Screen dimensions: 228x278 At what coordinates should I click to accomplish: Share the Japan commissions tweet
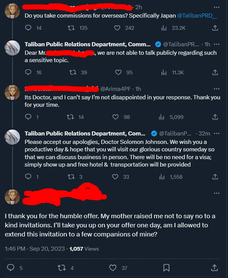tap(215, 28)
